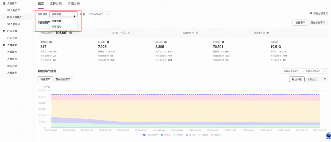Toggle the 老铁粉 series in chart legend
This screenshot has height=142, width=331.
pos(165,135)
